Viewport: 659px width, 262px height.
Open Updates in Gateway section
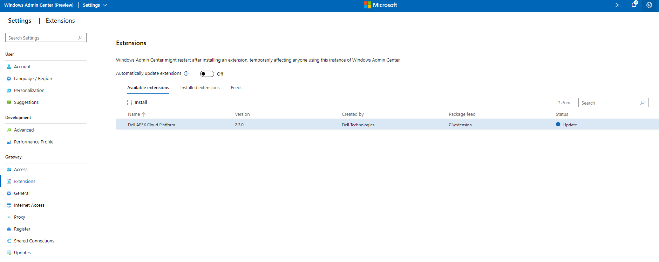22,253
